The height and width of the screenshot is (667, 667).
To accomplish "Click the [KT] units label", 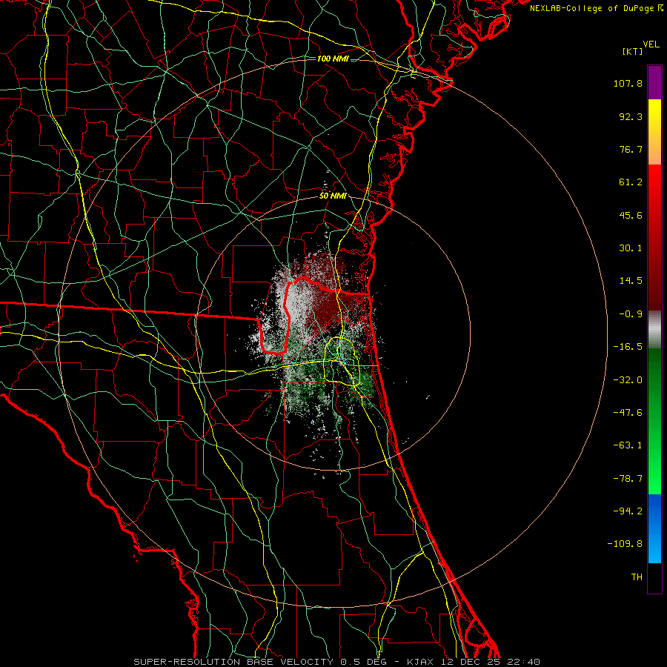I will (633, 51).
